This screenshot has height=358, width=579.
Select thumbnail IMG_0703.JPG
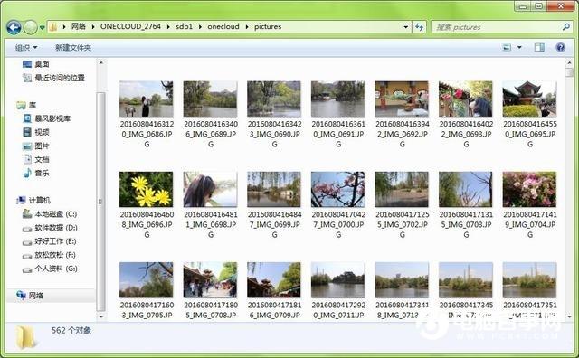click(x=466, y=189)
